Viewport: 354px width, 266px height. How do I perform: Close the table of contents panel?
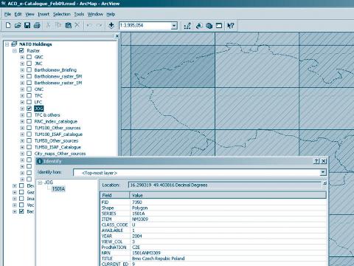[x=117, y=36]
